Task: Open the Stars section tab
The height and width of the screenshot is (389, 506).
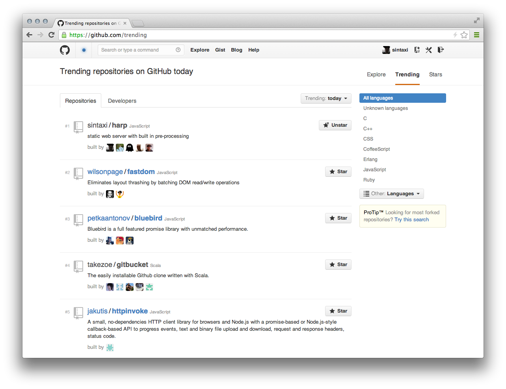Action: click(435, 74)
